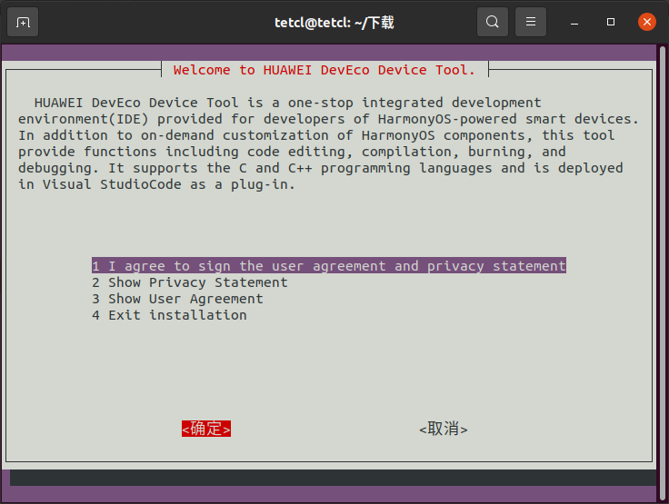669x504 pixels.
Task: Click the DevEco description paragraph
Action: tap(327, 143)
